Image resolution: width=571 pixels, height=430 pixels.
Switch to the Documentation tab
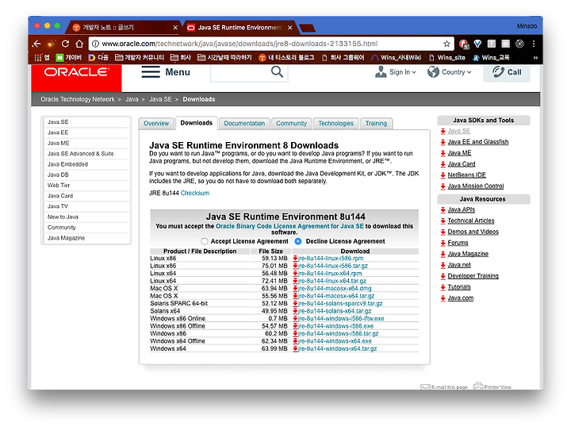click(244, 124)
